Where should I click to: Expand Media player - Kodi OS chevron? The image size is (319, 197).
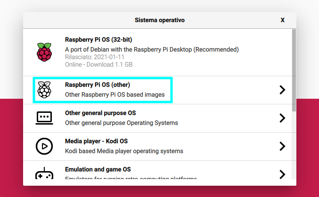pyautogui.click(x=282, y=146)
